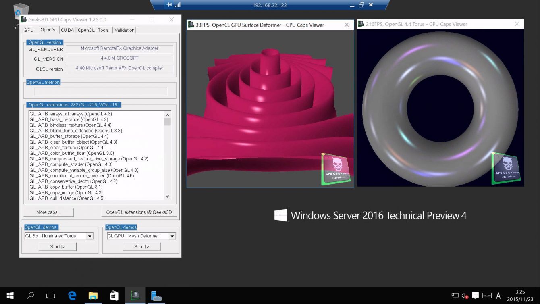Click extensions list scrollbar thumb
This screenshot has width=540, height=304.
coord(168,122)
